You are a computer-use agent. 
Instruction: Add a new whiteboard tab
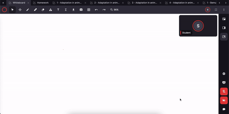3,3
